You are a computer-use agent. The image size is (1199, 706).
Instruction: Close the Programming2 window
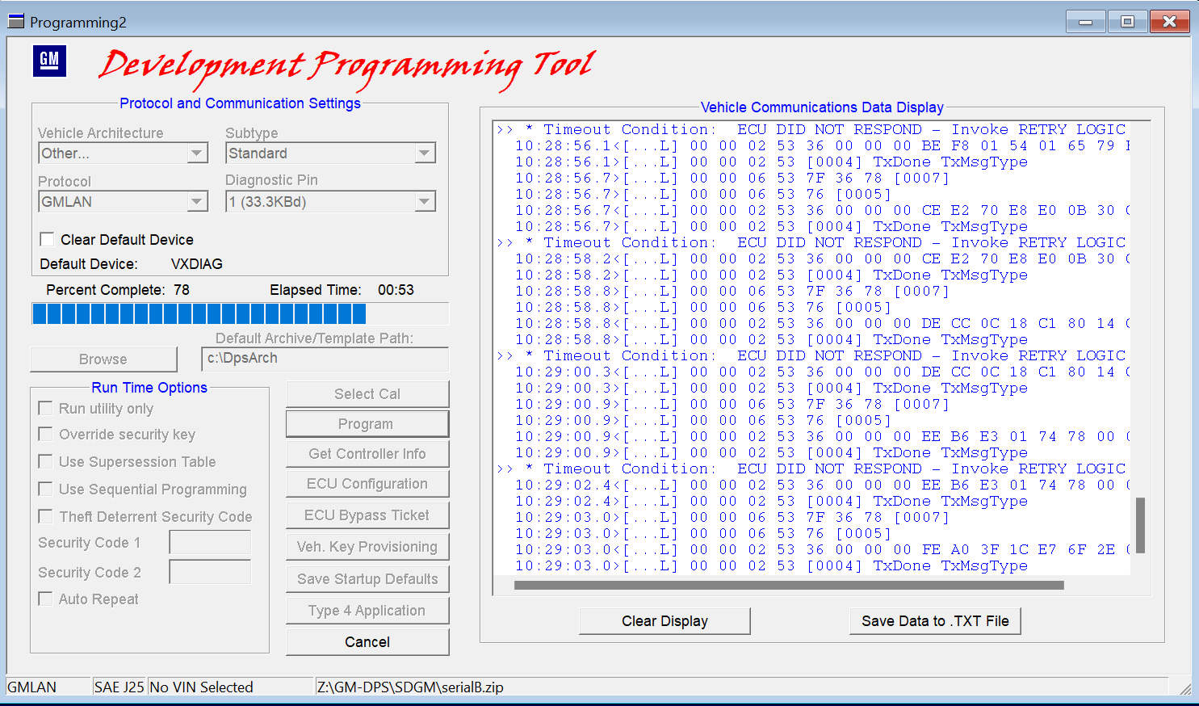pyautogui.click(x=1169, y=22)
